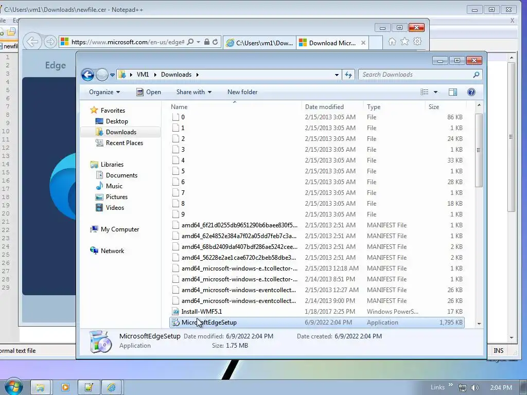Click the Explorer Forward navigation button
This screenshot has height=395, width=527.
[x=102, y=75]
